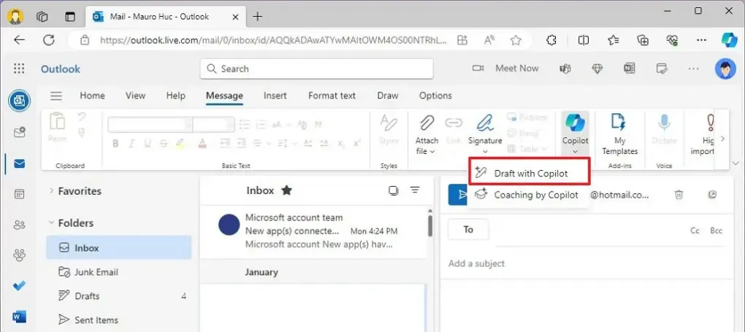Open the Help ribbon tab
The height and width of the screenshot is (332, 745).
(x=176, y=96)
